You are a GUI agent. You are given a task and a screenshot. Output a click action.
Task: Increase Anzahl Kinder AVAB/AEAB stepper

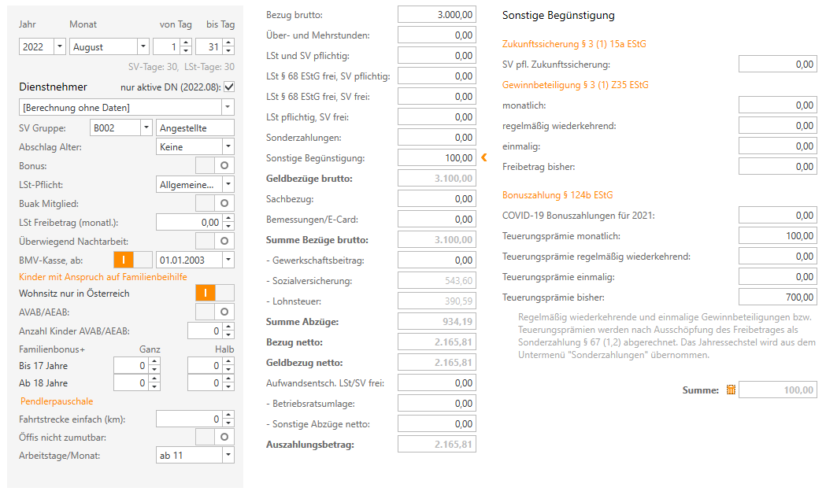point(228,327)
